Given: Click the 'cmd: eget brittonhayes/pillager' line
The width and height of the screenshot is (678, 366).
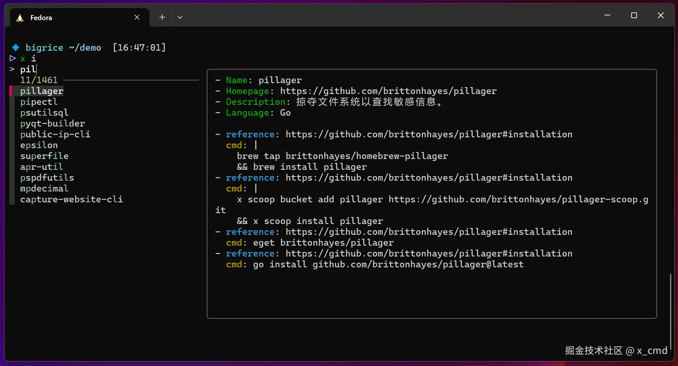Looking at the screenshot, I should [x=310, y=243].
